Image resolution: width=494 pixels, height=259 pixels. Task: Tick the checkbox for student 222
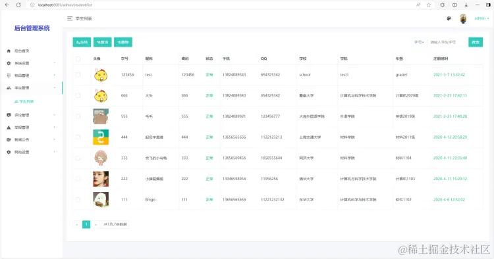pos(78,179)
